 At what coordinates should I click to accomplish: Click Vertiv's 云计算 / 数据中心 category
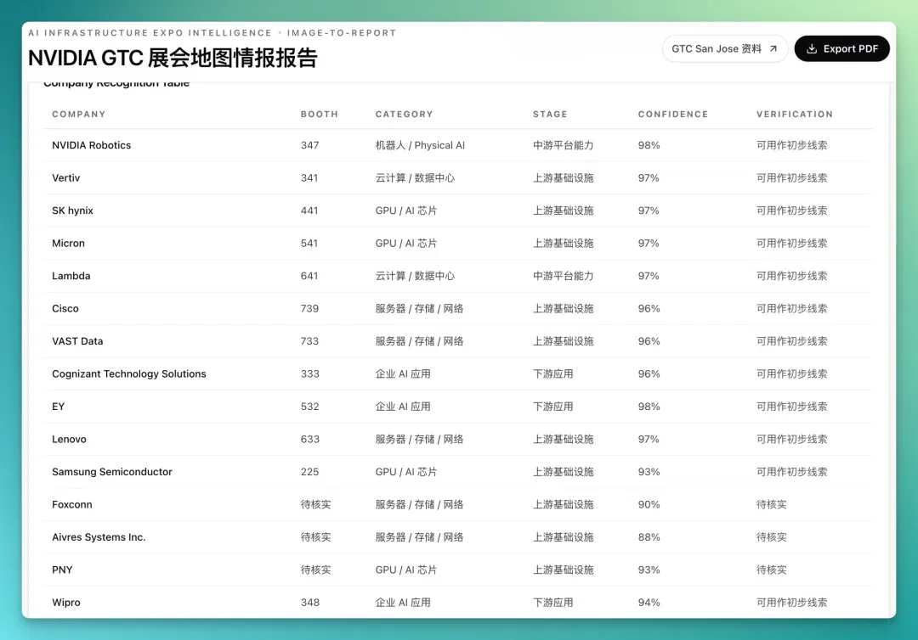pos(415,177)
